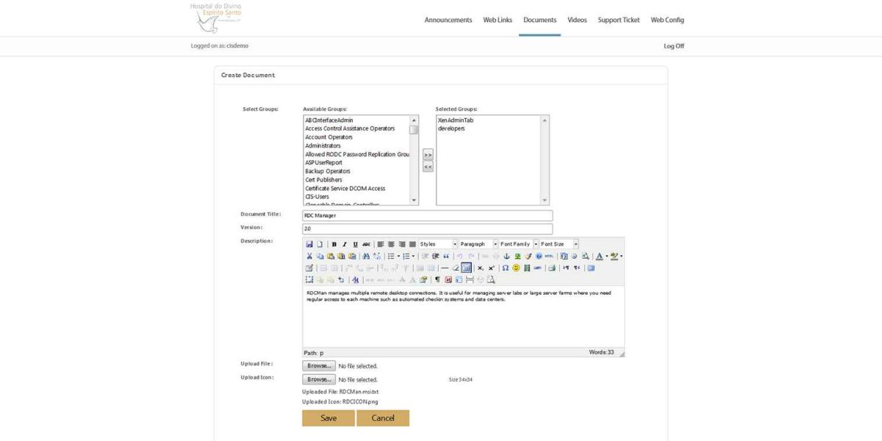Open the Font Family dropdown
The image size is (882, 441).
(517, 243)
